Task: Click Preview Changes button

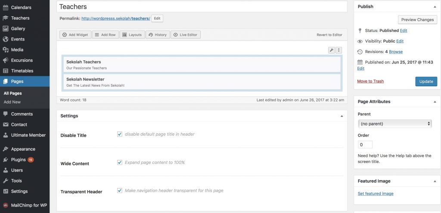Action: (x=417, y=20)
